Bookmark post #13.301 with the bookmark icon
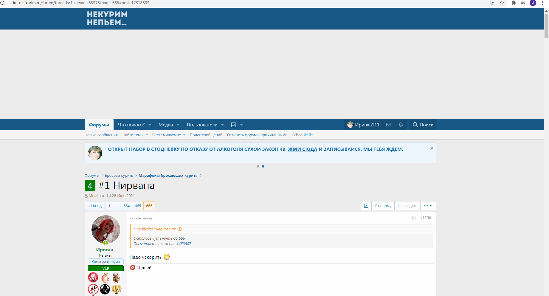Viewport: 549px width, 296px height. [x=414, y=218]
